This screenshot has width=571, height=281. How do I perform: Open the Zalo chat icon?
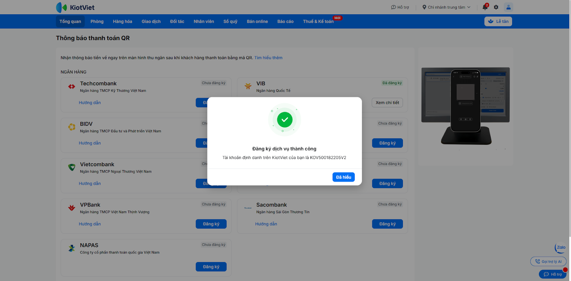tap(560, 247)
